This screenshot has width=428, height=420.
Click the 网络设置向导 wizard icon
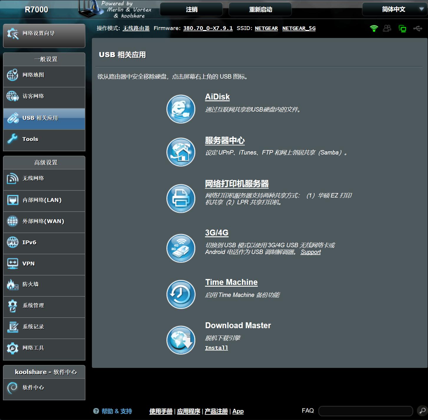click(x=13, y=33)
